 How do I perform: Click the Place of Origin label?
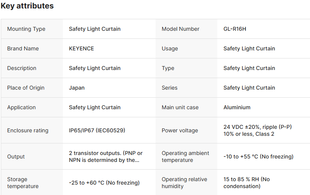coord(26,88)
